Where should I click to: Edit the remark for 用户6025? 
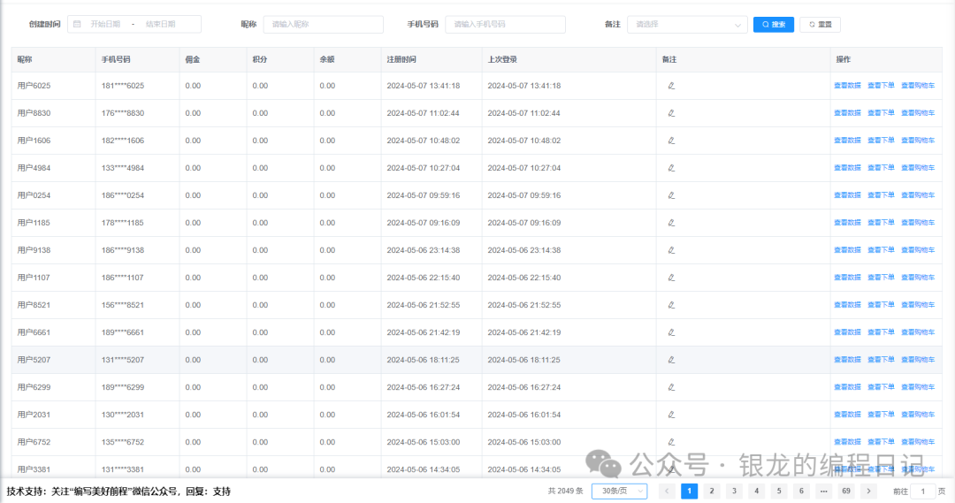(671, 86)
